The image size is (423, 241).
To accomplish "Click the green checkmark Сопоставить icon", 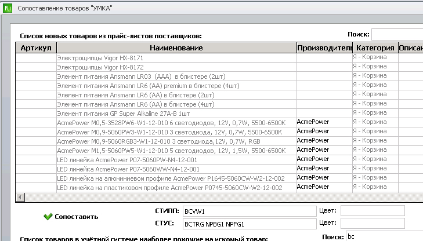I will [x=48, y=217].
